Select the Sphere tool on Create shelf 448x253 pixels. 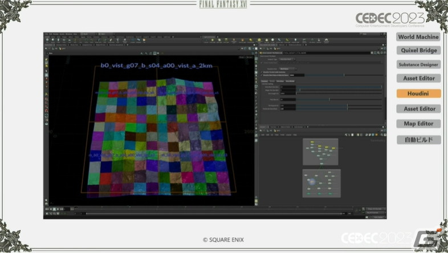53,40
